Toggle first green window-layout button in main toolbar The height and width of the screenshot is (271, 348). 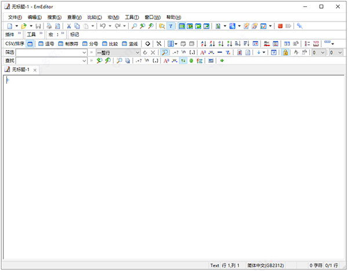[182, 26]
